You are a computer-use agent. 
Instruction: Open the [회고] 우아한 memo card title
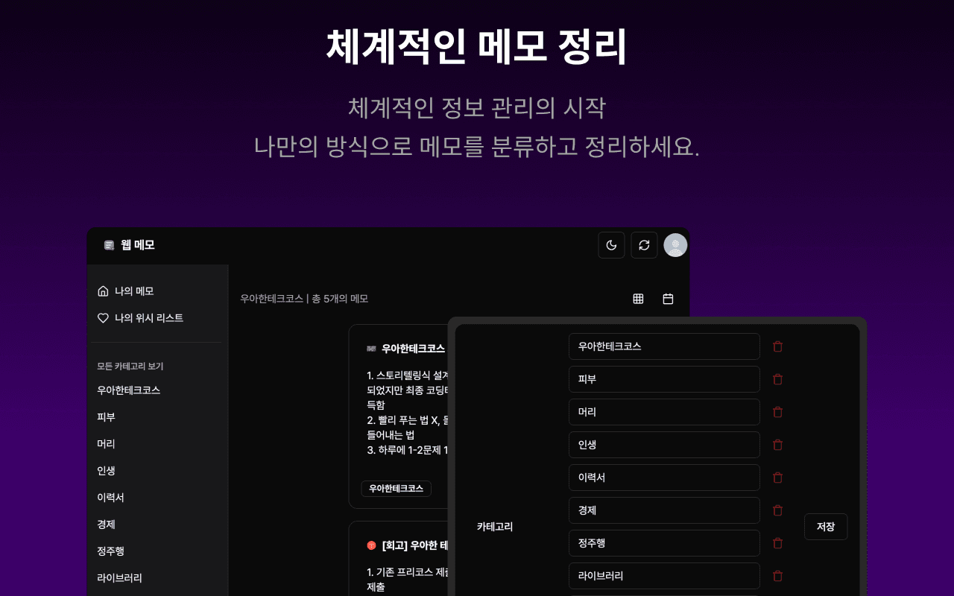(x=414, y=545)
